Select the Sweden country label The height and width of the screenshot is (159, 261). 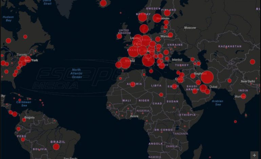coord(153,8)
